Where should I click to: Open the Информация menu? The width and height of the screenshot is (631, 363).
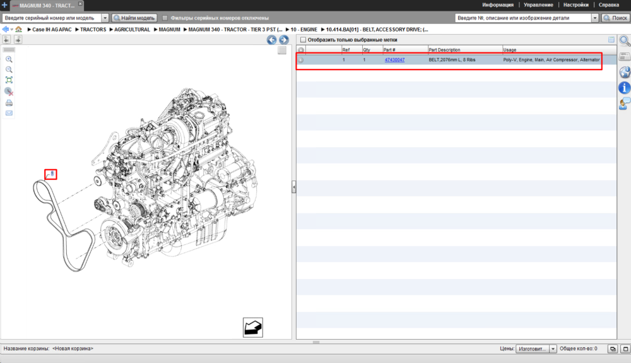click(x=498, y=5)
